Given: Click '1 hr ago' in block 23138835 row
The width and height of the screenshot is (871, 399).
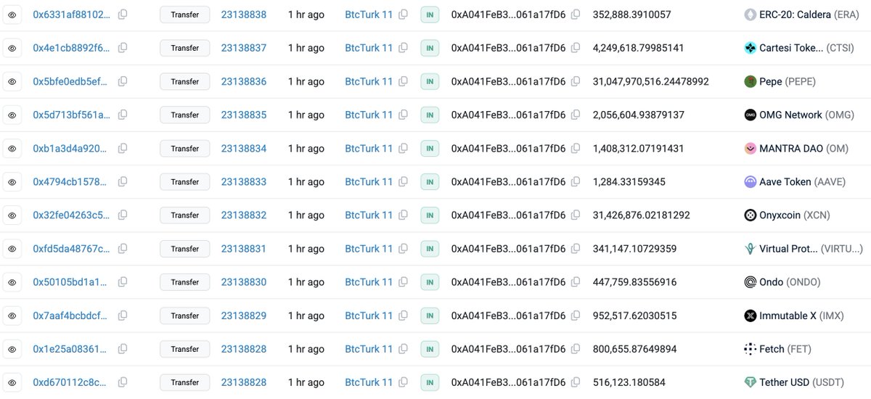Looking at the screenshot, I should point(306,115).
